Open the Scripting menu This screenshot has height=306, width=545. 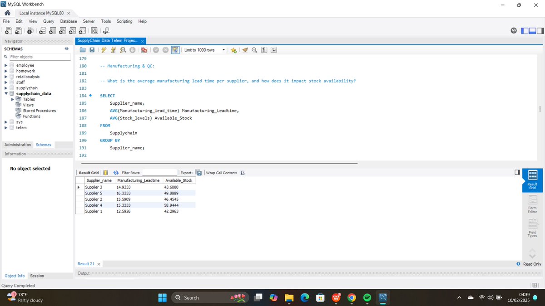coord(124,21)
